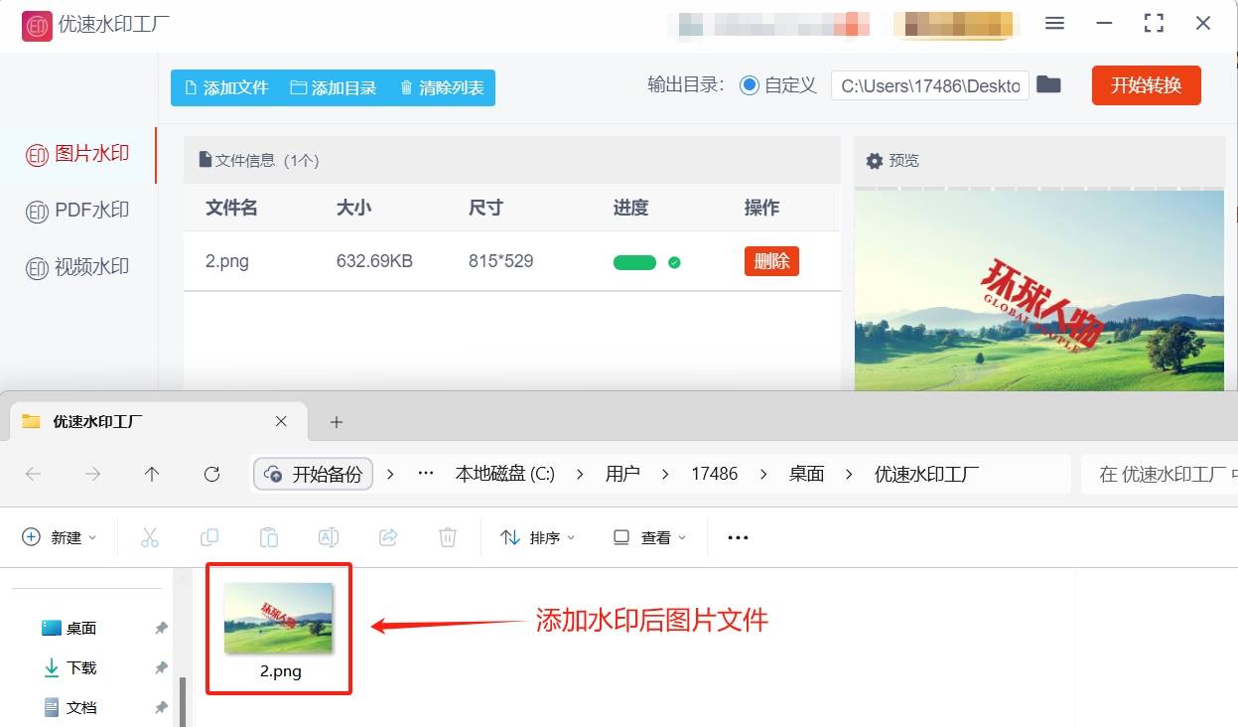Click the 添加文件 button
Screen dimensions: 1238x727
pos(227,88)
